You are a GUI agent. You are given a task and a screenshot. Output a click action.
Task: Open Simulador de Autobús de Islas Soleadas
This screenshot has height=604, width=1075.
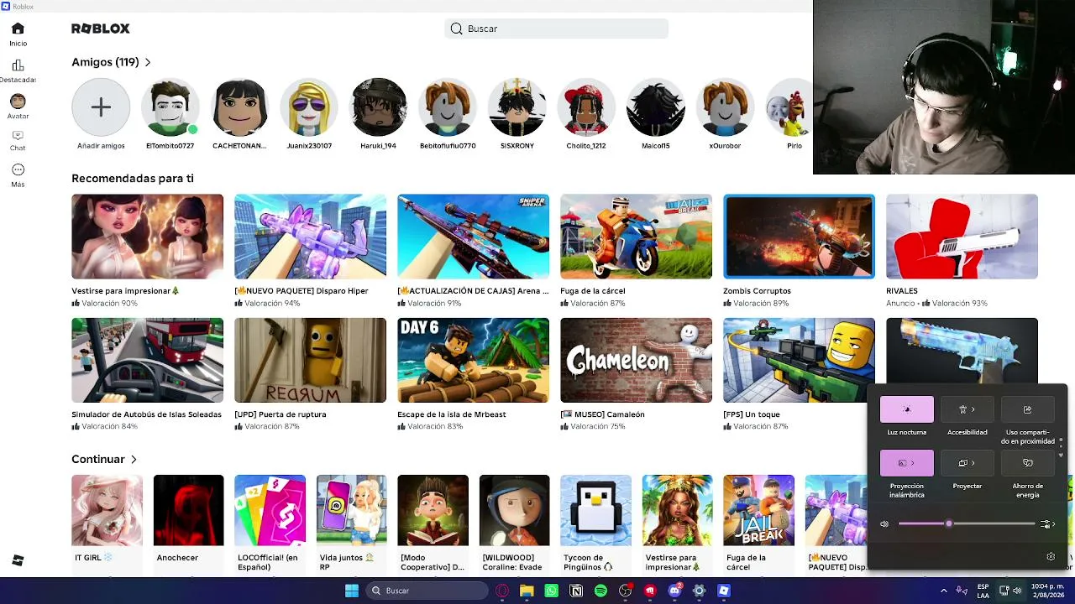coord(147,360)
